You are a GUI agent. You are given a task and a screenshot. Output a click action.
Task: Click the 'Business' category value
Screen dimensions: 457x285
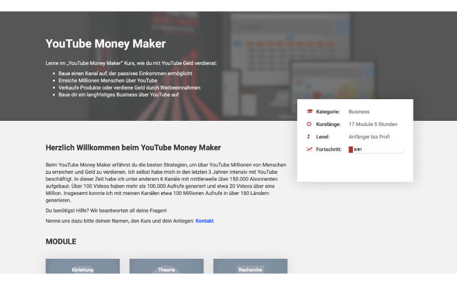pyautogui.click(x=359, y=112)
